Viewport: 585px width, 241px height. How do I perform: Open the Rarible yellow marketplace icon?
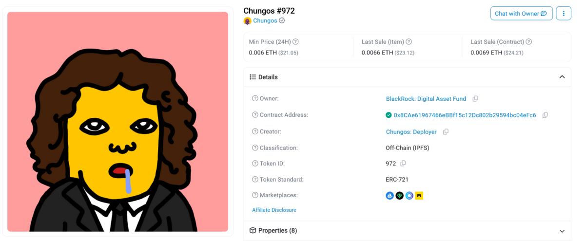[x=419, y=196]
